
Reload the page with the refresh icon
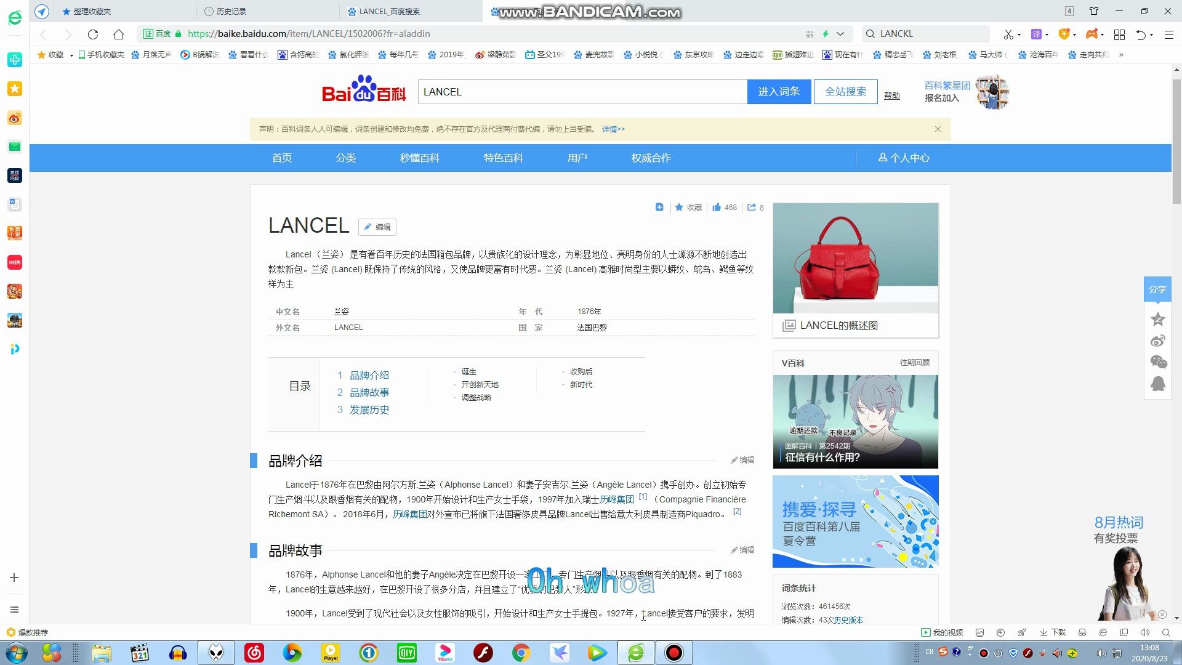click(x=93, y=34)
